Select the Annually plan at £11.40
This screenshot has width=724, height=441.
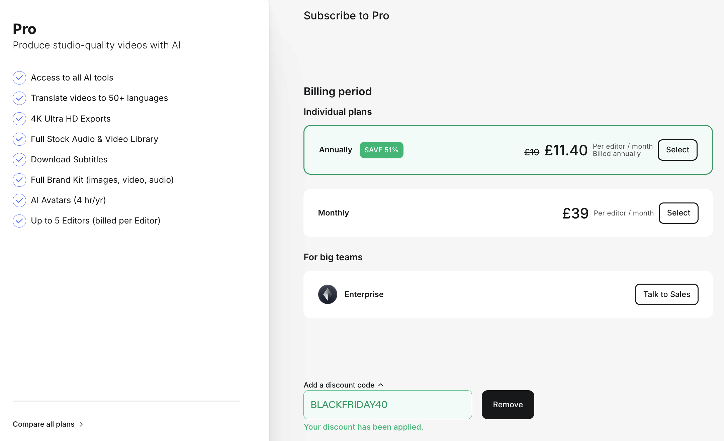pyautogui.click(x=677, y=150)
